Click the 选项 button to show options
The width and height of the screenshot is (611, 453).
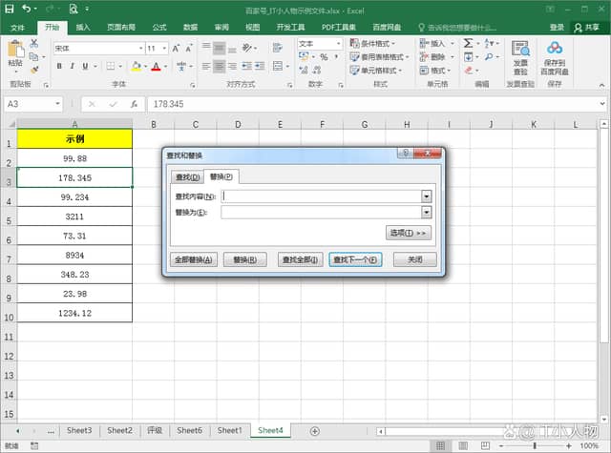408,233
